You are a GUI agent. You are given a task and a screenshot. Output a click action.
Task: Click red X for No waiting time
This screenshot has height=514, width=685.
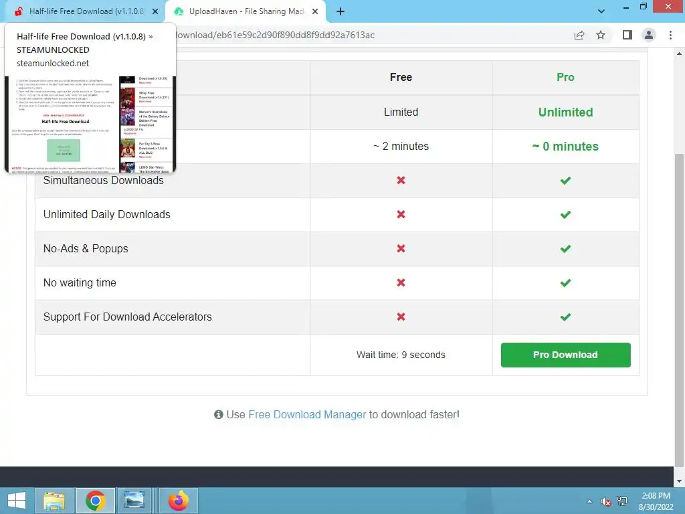401,283
